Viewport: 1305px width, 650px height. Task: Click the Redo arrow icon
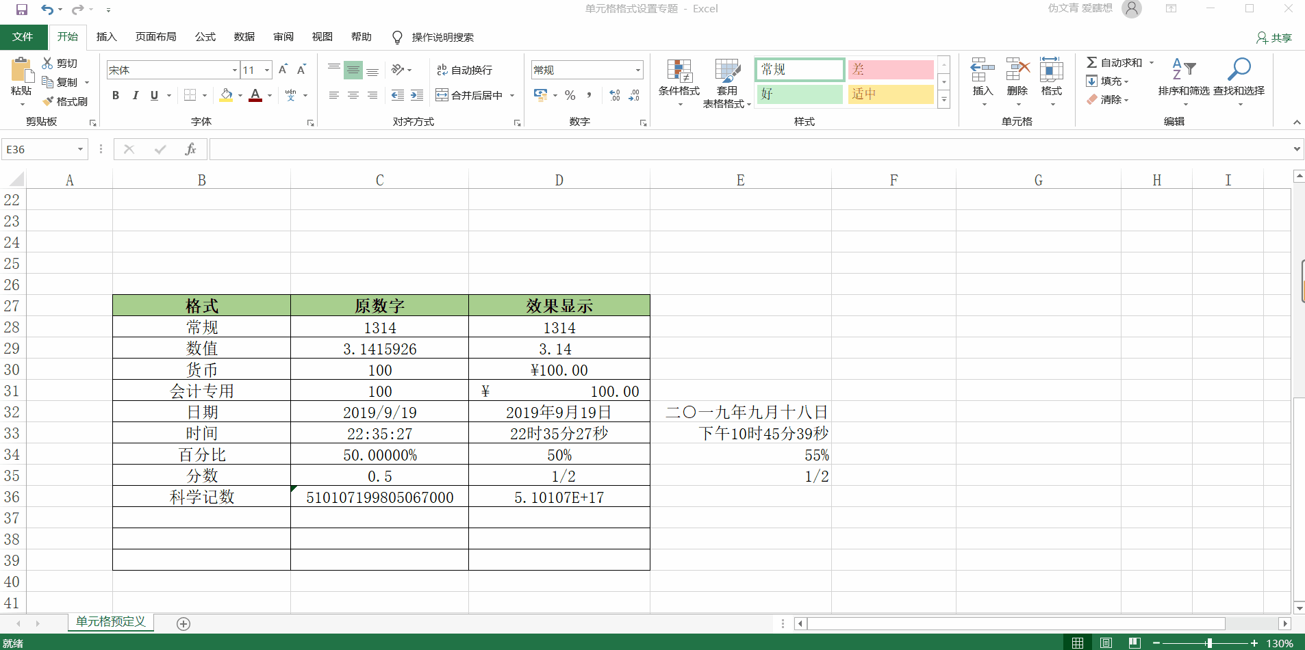point(77,10)
